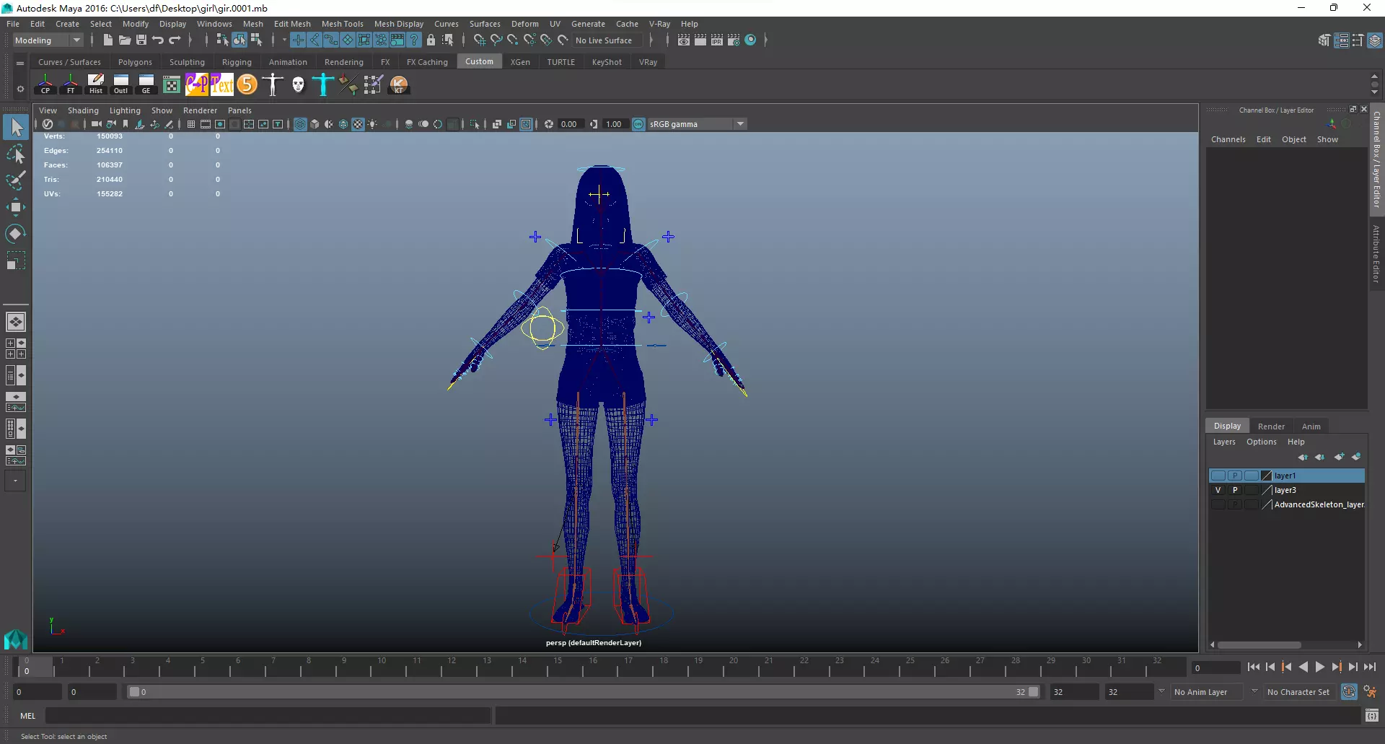Click the white face mask shelf icon

point(298,84)
